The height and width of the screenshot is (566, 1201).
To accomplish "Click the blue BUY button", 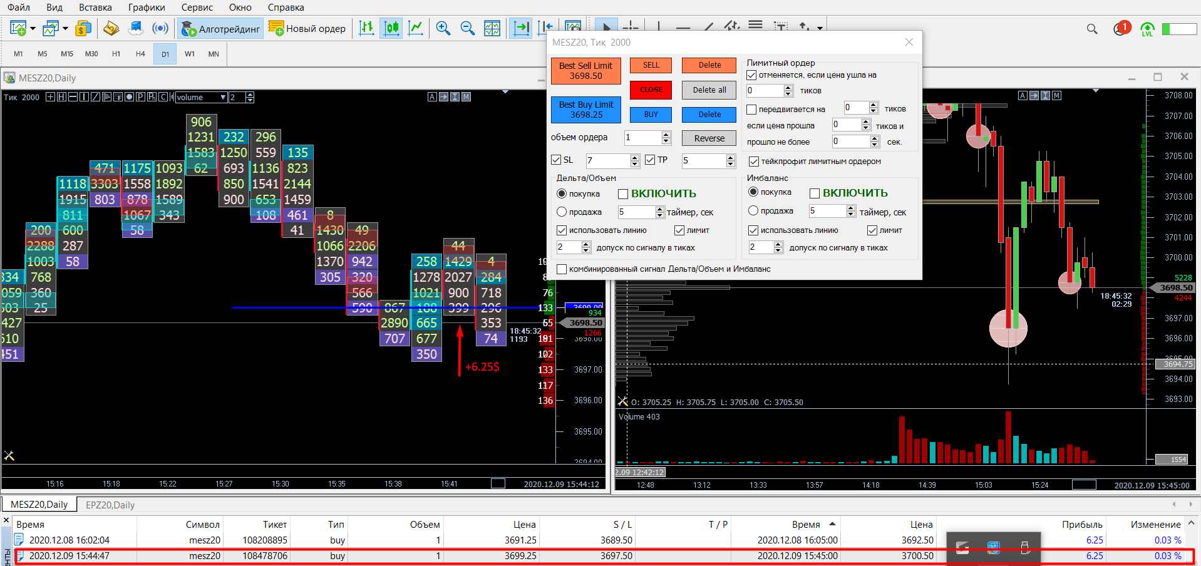I will [651, 115].
